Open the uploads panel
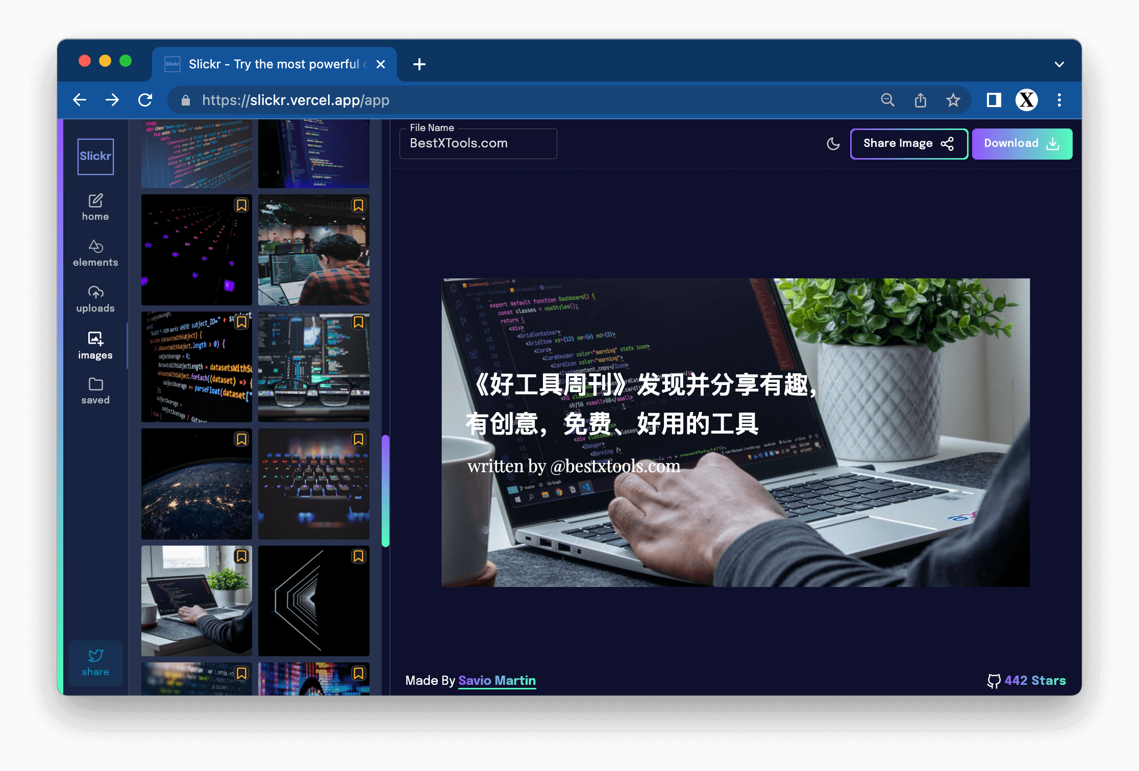This screenshot has height=771, width=1139. pyautogui.click(x=95, y=299)
